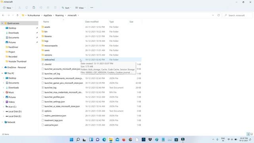Click .minecraft in the address path

click(72, 15)
